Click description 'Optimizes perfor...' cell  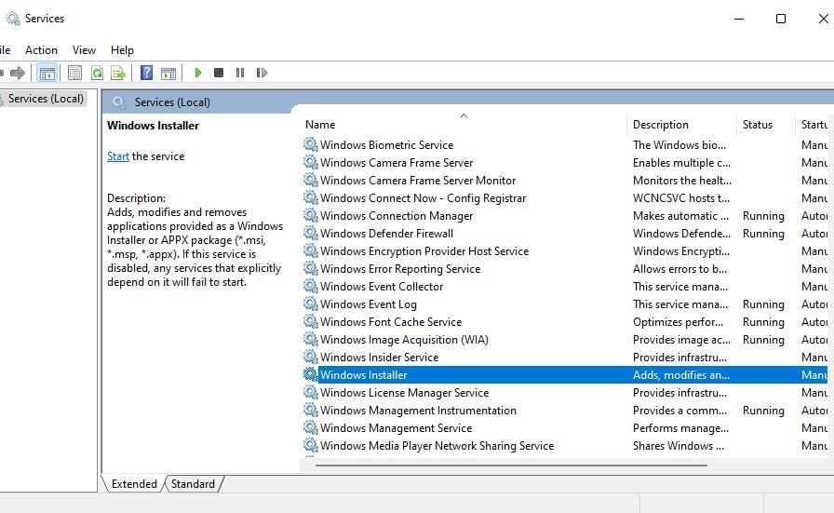679,322
